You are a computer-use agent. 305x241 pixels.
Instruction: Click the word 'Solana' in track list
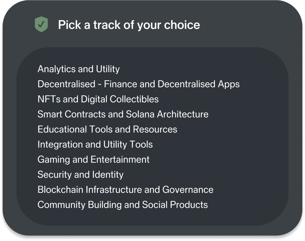(140, 114)
